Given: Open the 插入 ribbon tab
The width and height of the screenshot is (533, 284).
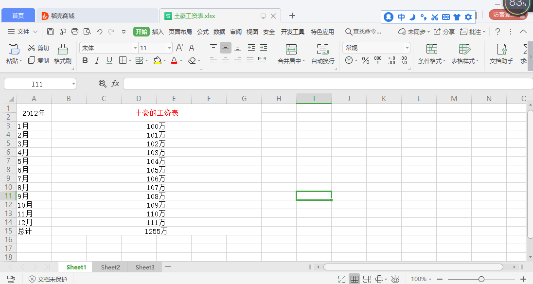Looking at the screenshot, I should [x=158, y=32].
